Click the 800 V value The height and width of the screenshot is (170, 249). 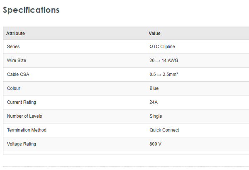[x=156, y=144]
